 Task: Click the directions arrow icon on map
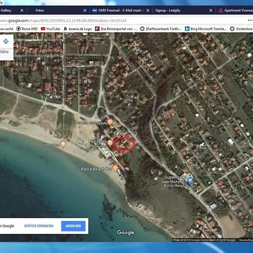coord(6,41)
